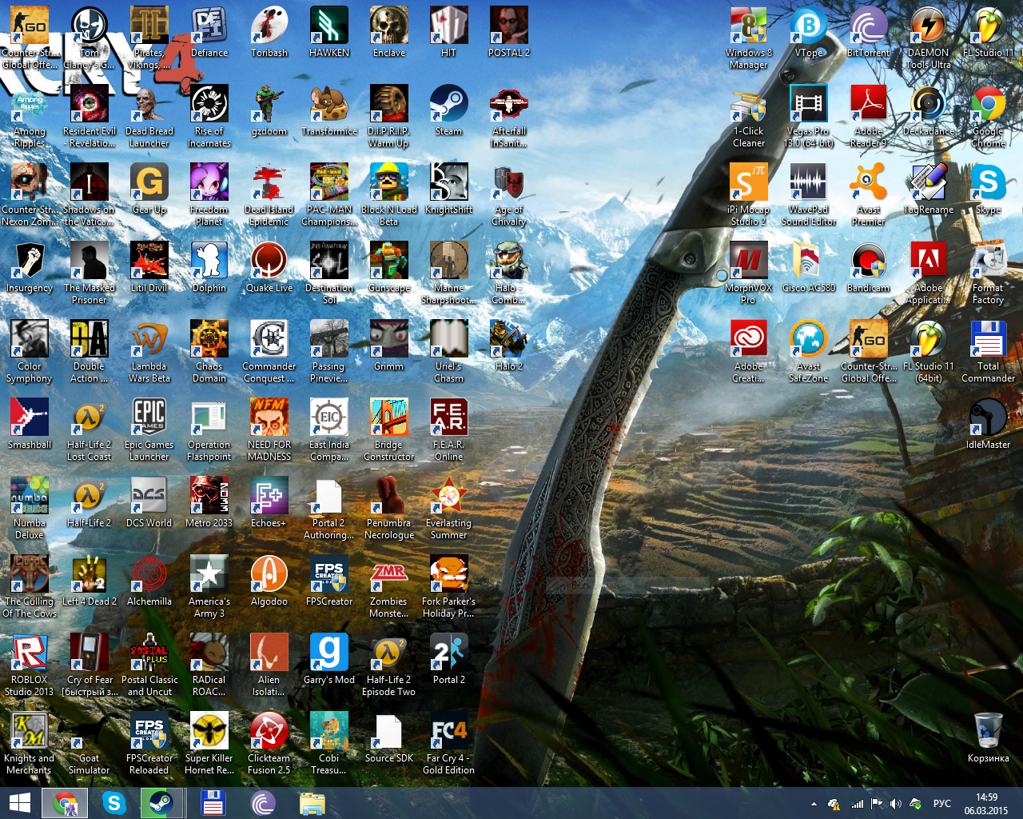Open the BitTorrent desktop shortcut
Screen dimensions: 1023x819
pyautogui.click(x=869, y=32)
